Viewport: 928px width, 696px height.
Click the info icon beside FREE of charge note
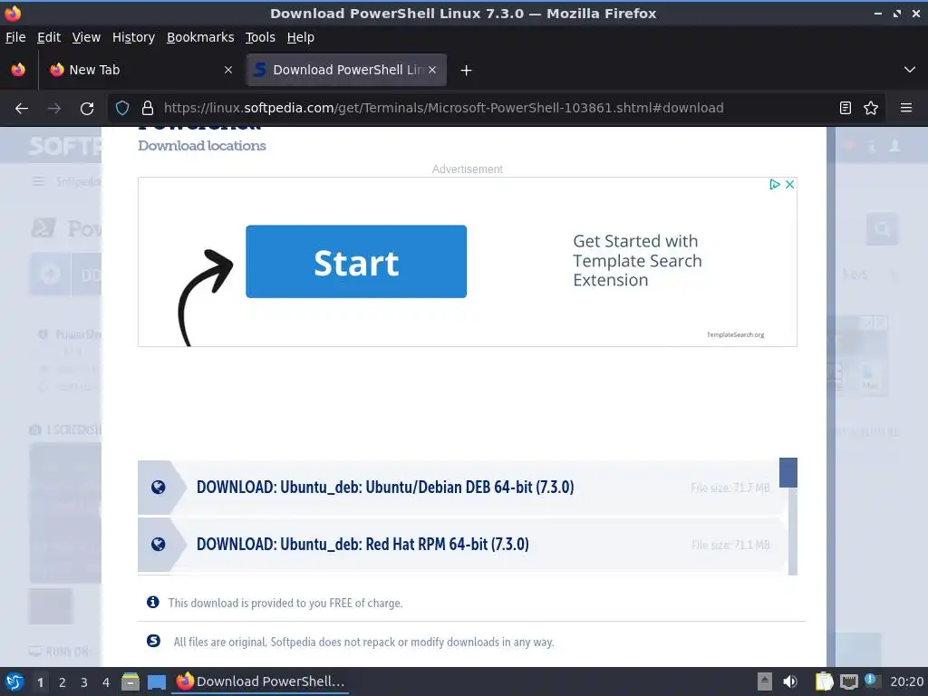(152, 603)
